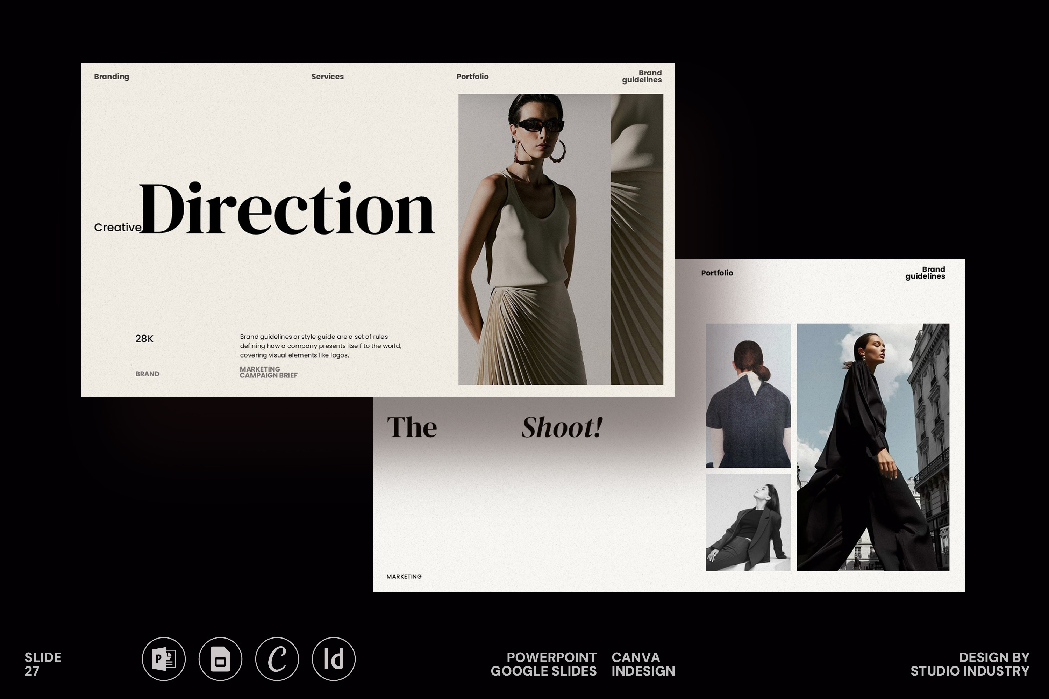Click the back-view ponytail photo
The height and width of the screenshot is (699, 1049).
click(x=748, y=395)
